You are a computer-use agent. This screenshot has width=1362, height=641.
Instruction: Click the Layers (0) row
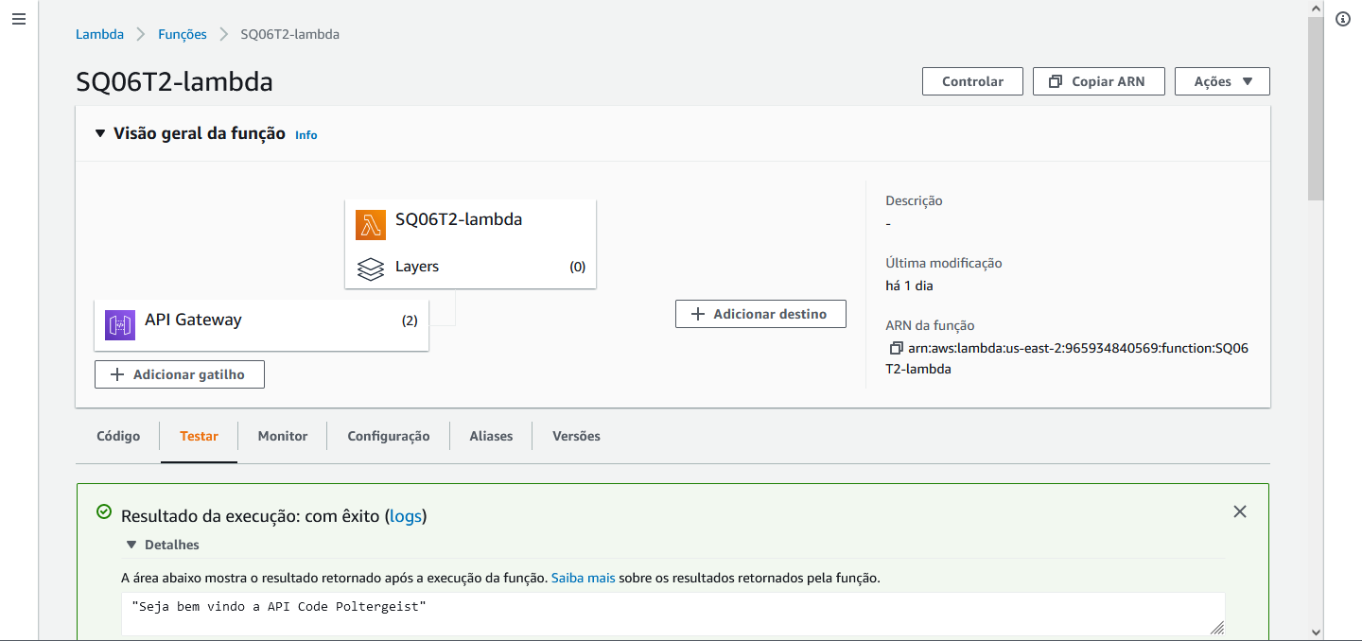471,267
